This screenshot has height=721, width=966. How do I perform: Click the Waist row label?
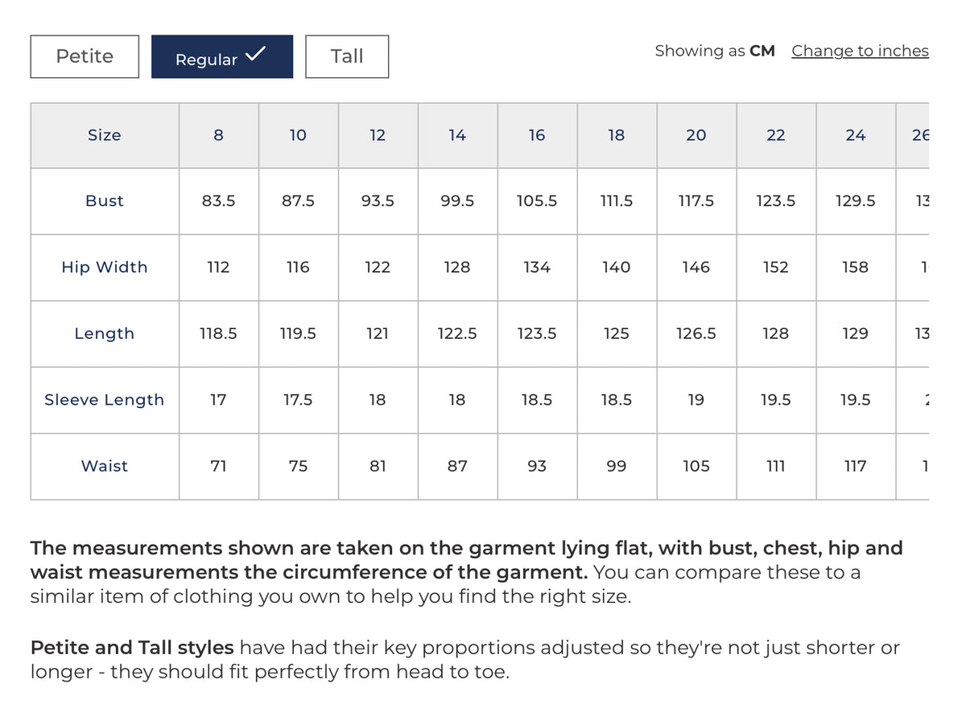[x=105, y=466]
